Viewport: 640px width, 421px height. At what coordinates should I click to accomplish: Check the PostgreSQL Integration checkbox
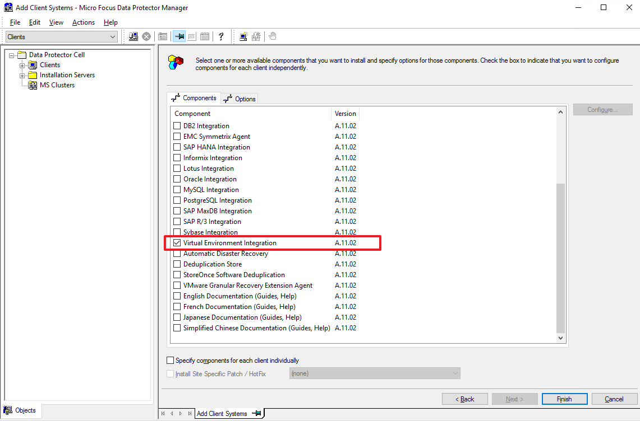[177, 200]
